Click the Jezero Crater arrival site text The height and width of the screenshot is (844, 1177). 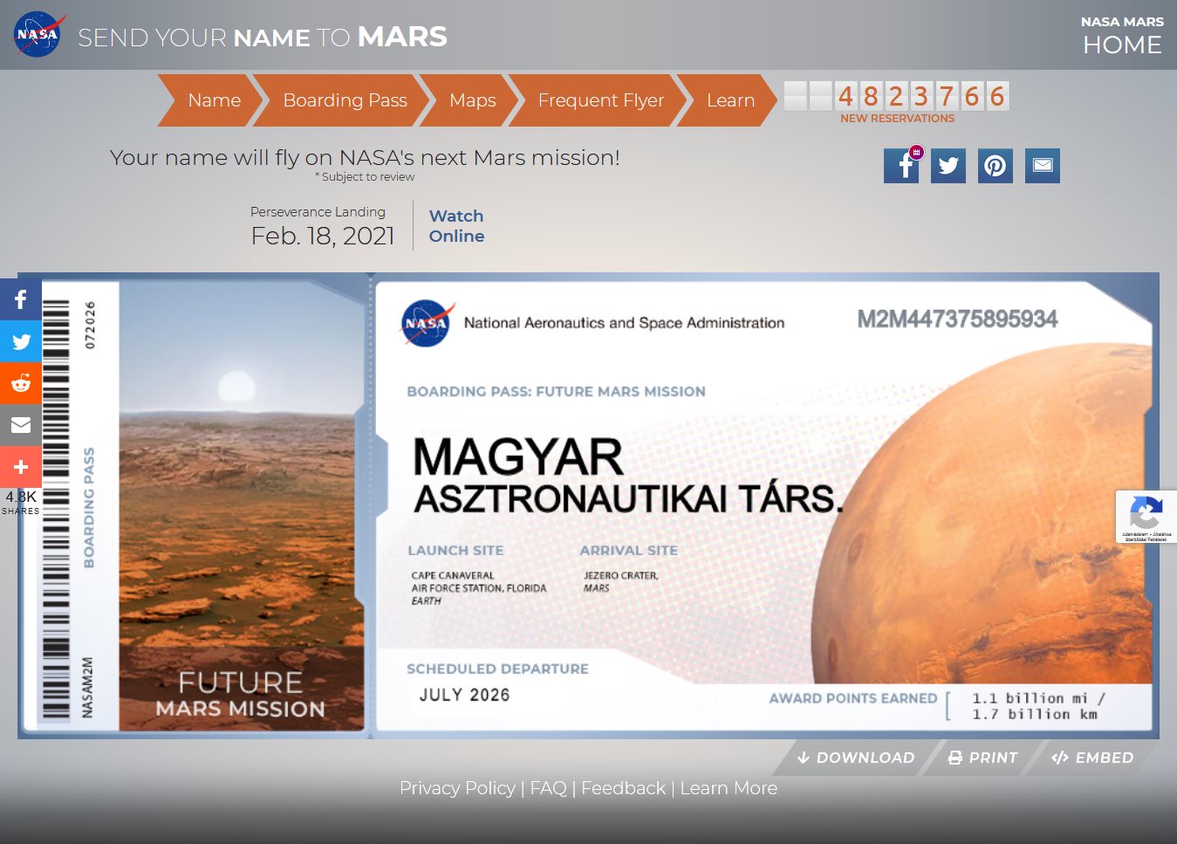coord(621,582)
